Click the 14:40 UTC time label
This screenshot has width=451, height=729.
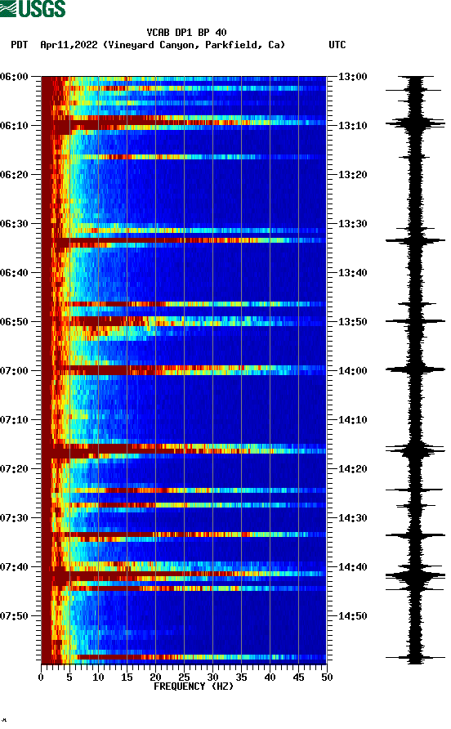352,567
